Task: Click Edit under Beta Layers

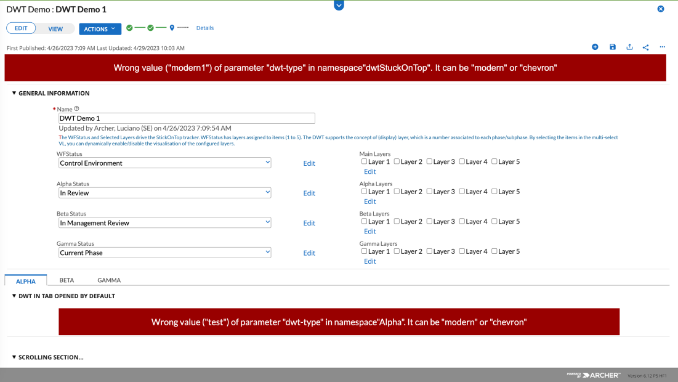Action: (369, 231)
